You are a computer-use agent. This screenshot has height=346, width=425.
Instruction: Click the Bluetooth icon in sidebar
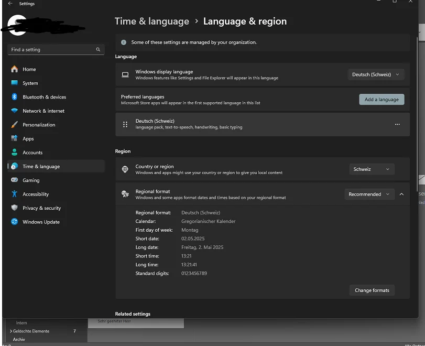pos(15,97)
